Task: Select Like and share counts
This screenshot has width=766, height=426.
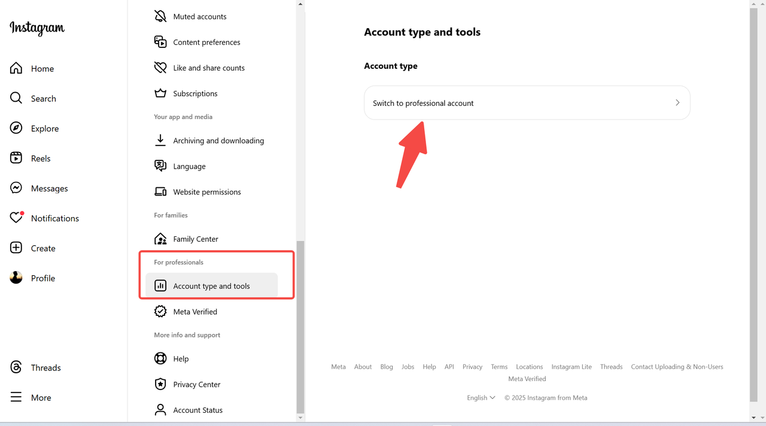Action: pyautogui.click(x=208, y=68)
